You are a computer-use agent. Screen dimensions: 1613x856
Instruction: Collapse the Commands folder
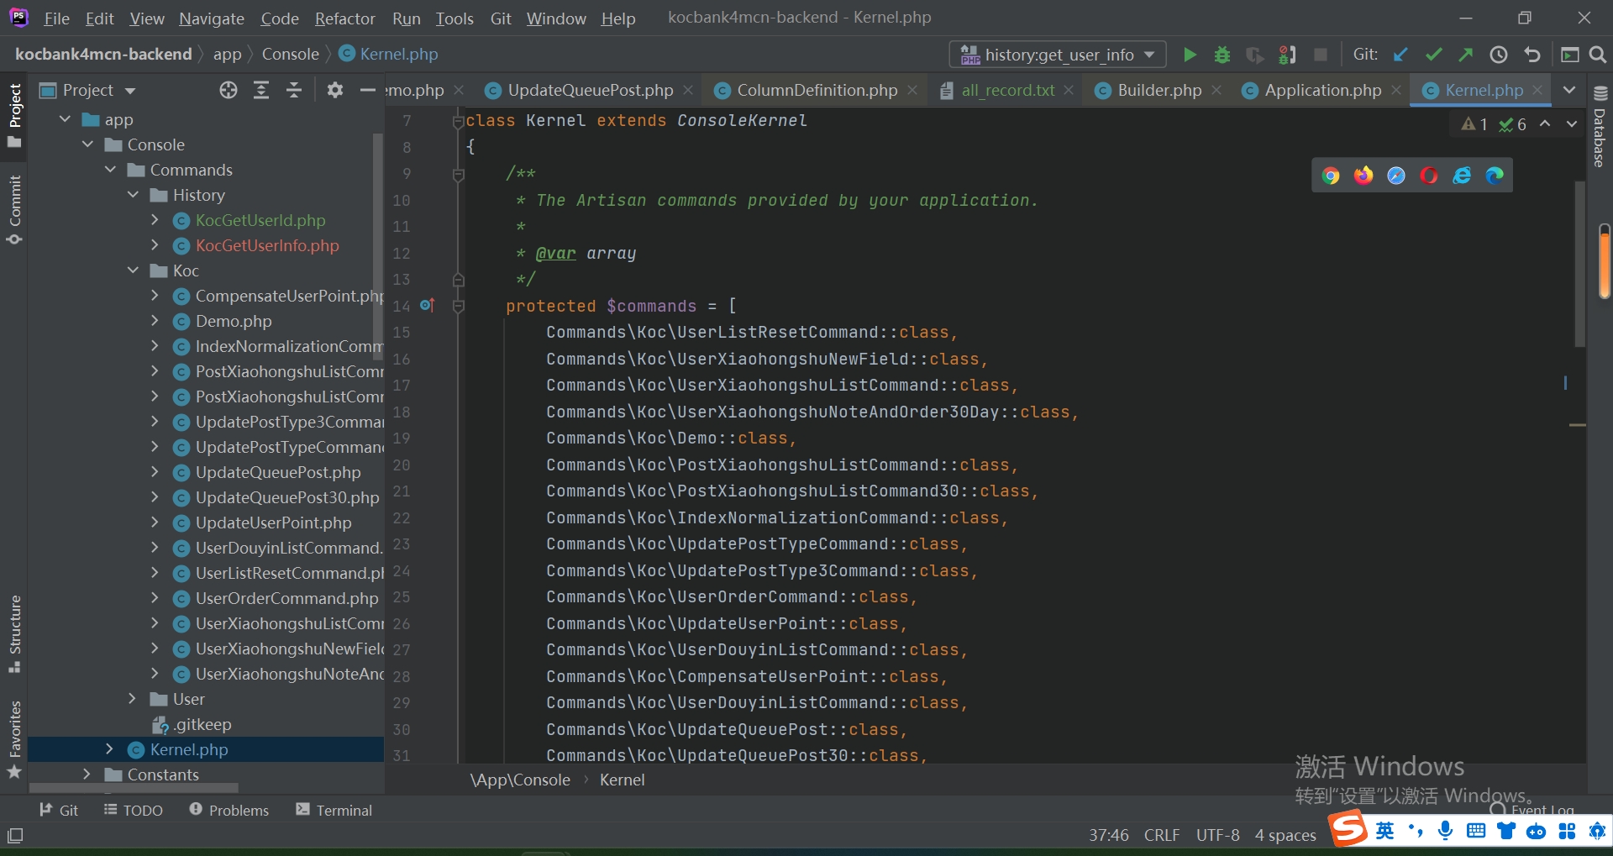[x=110, y=170]
